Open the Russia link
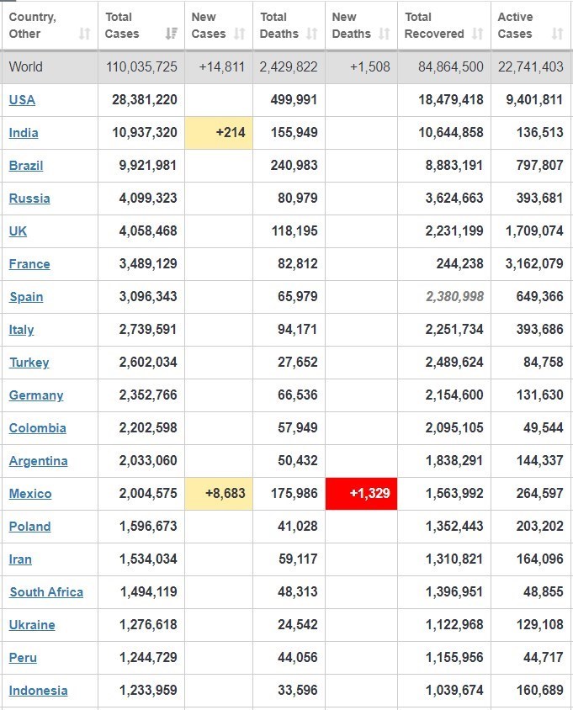 (29, 199)
